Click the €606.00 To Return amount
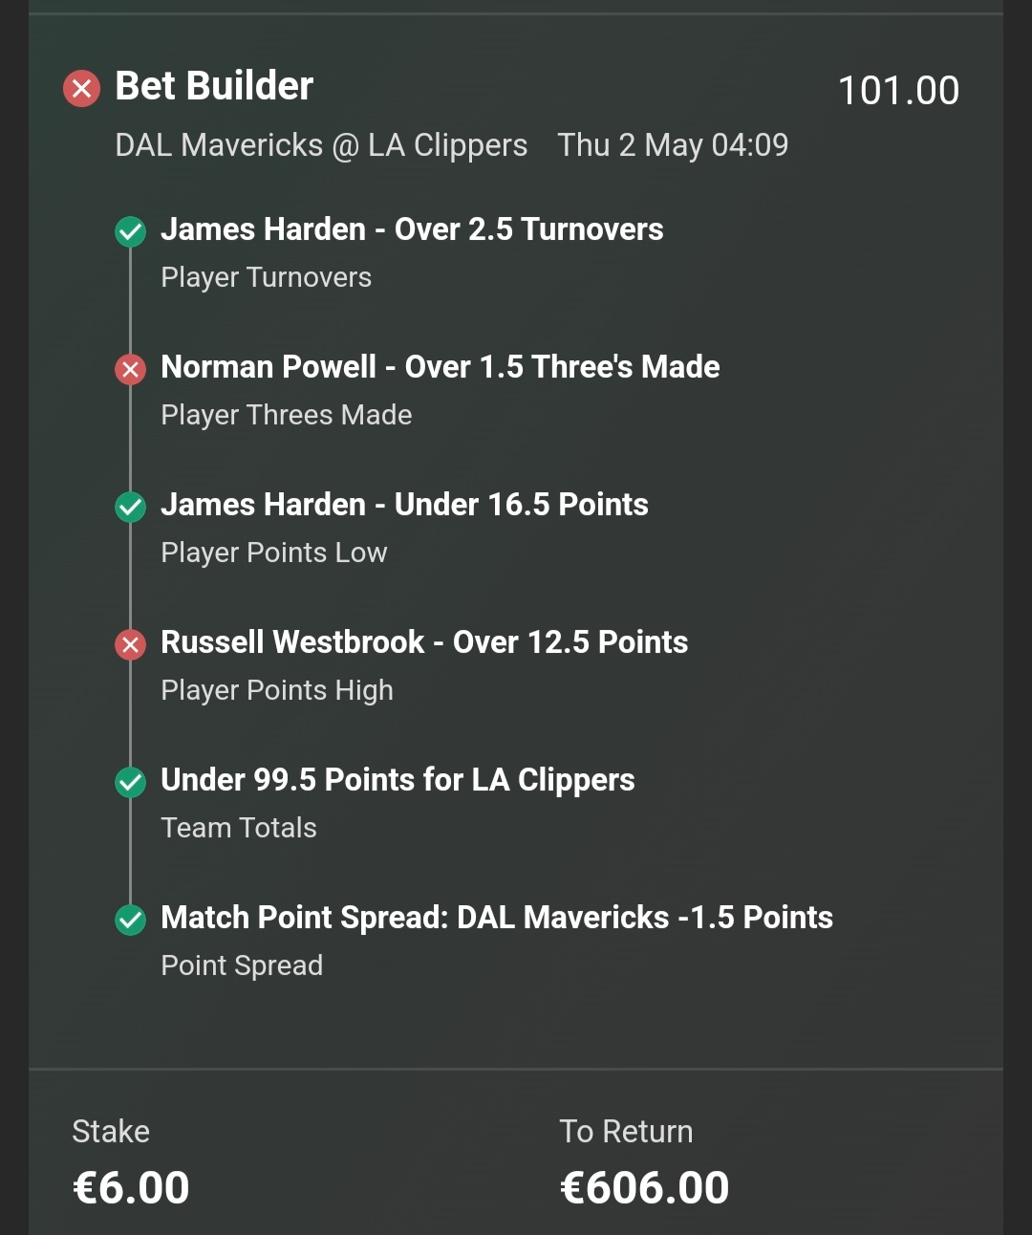This screenshot has height=1235, width=1032. (x=644, y=1188)
